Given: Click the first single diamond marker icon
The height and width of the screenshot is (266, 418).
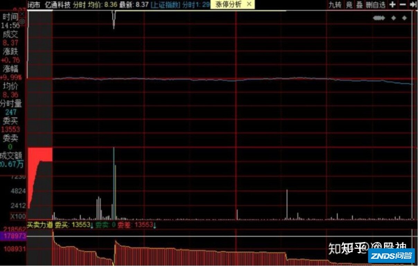Looking at the screenshot, I should coord(393,18).
